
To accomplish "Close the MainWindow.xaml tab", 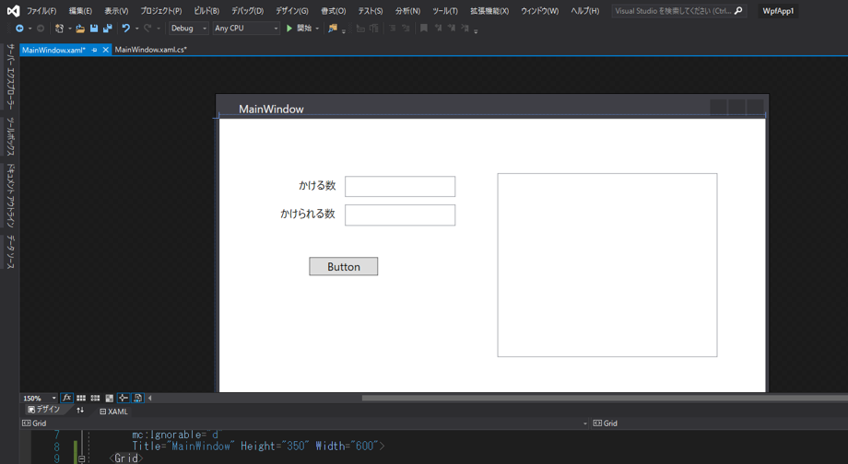I will [x=105, y=50].
